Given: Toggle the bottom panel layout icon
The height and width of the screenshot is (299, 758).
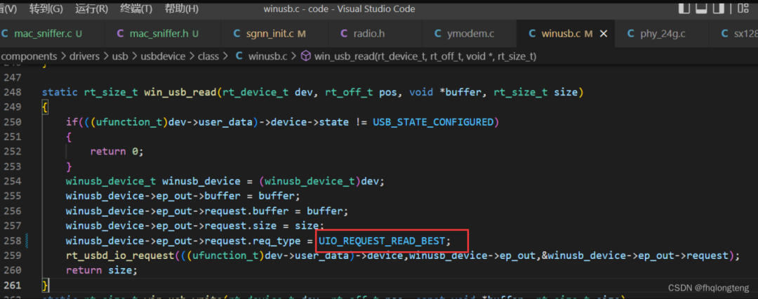Looking at the screenshot, I should click(x=702, y=8).
